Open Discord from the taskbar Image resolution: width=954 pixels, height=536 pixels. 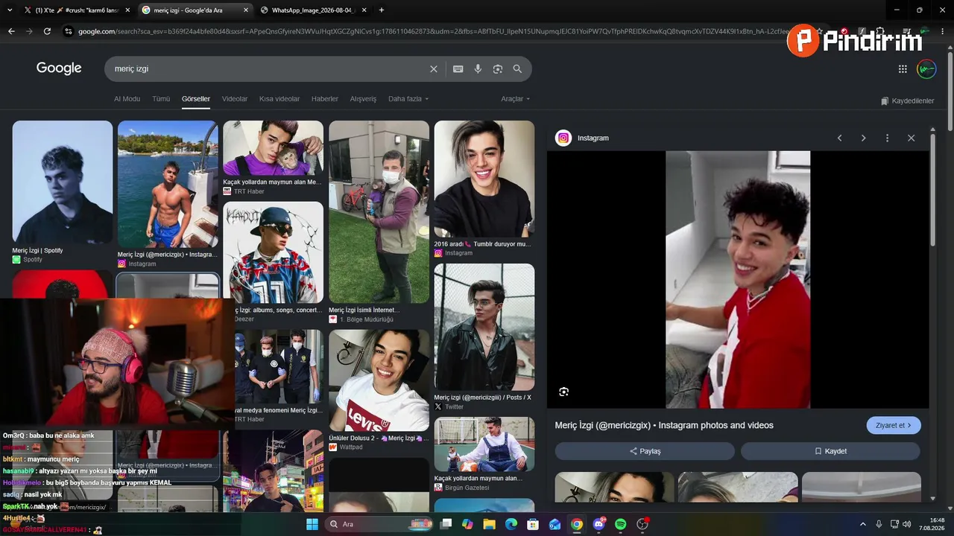598,524
